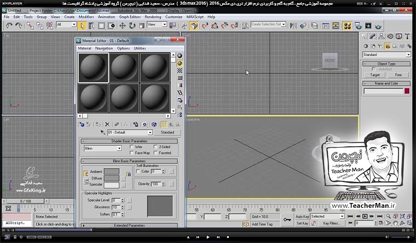Click the Specular color swatch
Viewport: 416px width, 243px height.
pyautogui.click(x=111, y=185)
